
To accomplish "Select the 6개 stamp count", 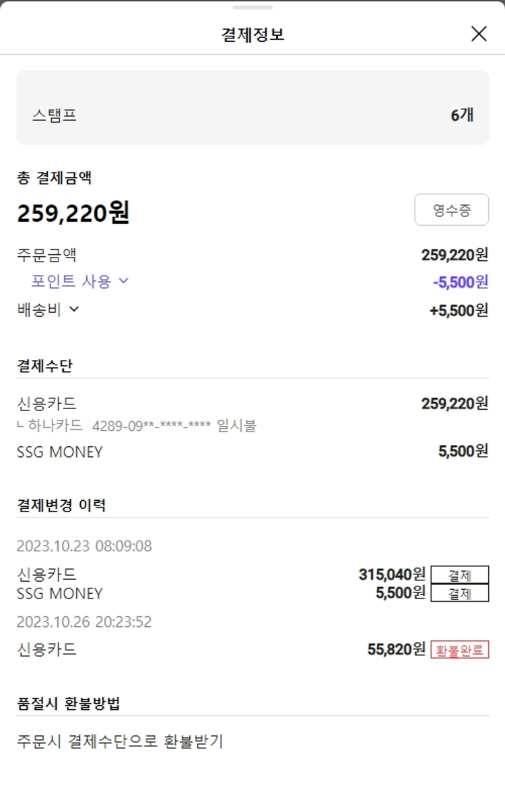I will coord(462,115).
